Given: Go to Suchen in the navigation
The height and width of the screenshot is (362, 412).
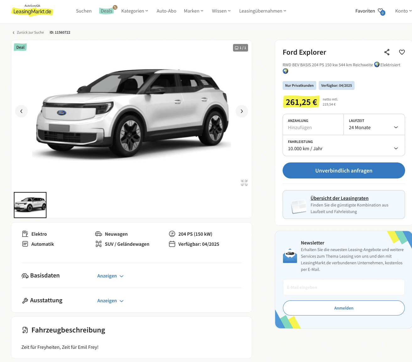Looking at the screenshot, I should click(84, 11).
